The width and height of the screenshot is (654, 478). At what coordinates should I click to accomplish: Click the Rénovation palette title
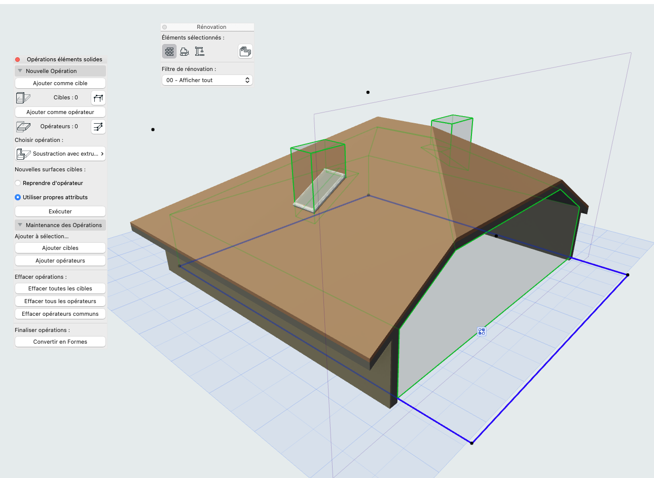pyautogui.click(x=211, y=27)
